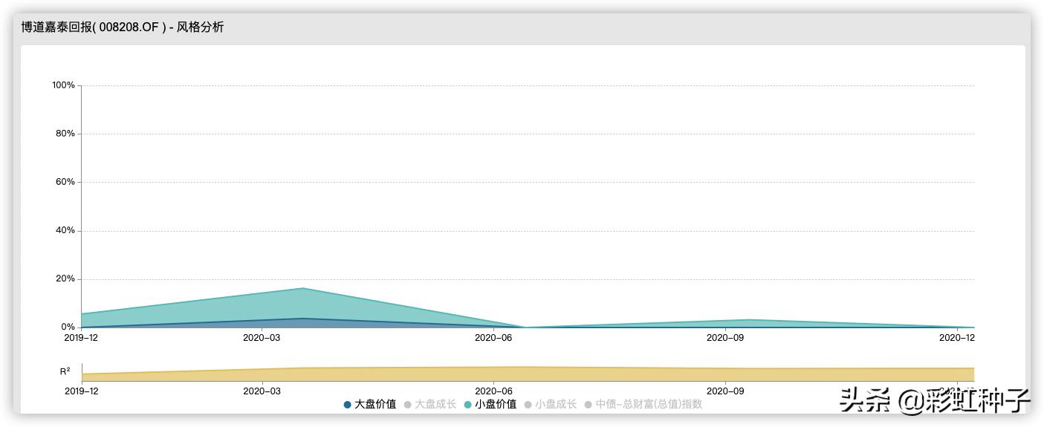This screenshot has height=427, width=1044.
Task: Click the 60% y-axis label
Action: (x=65, y=182)
